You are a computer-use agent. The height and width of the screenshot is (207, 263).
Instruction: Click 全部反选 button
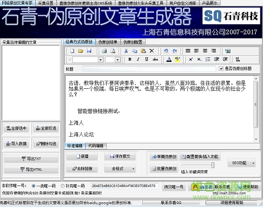point(46,128)
